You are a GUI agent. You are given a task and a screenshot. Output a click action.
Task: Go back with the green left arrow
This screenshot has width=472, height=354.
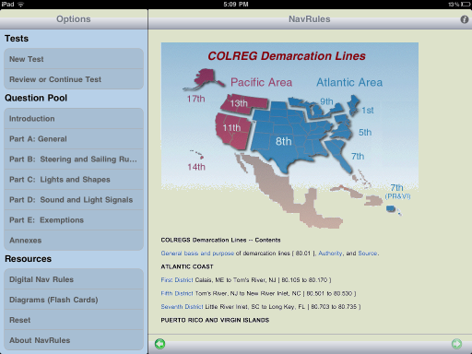pyautogui.click(x=159, y=344)
